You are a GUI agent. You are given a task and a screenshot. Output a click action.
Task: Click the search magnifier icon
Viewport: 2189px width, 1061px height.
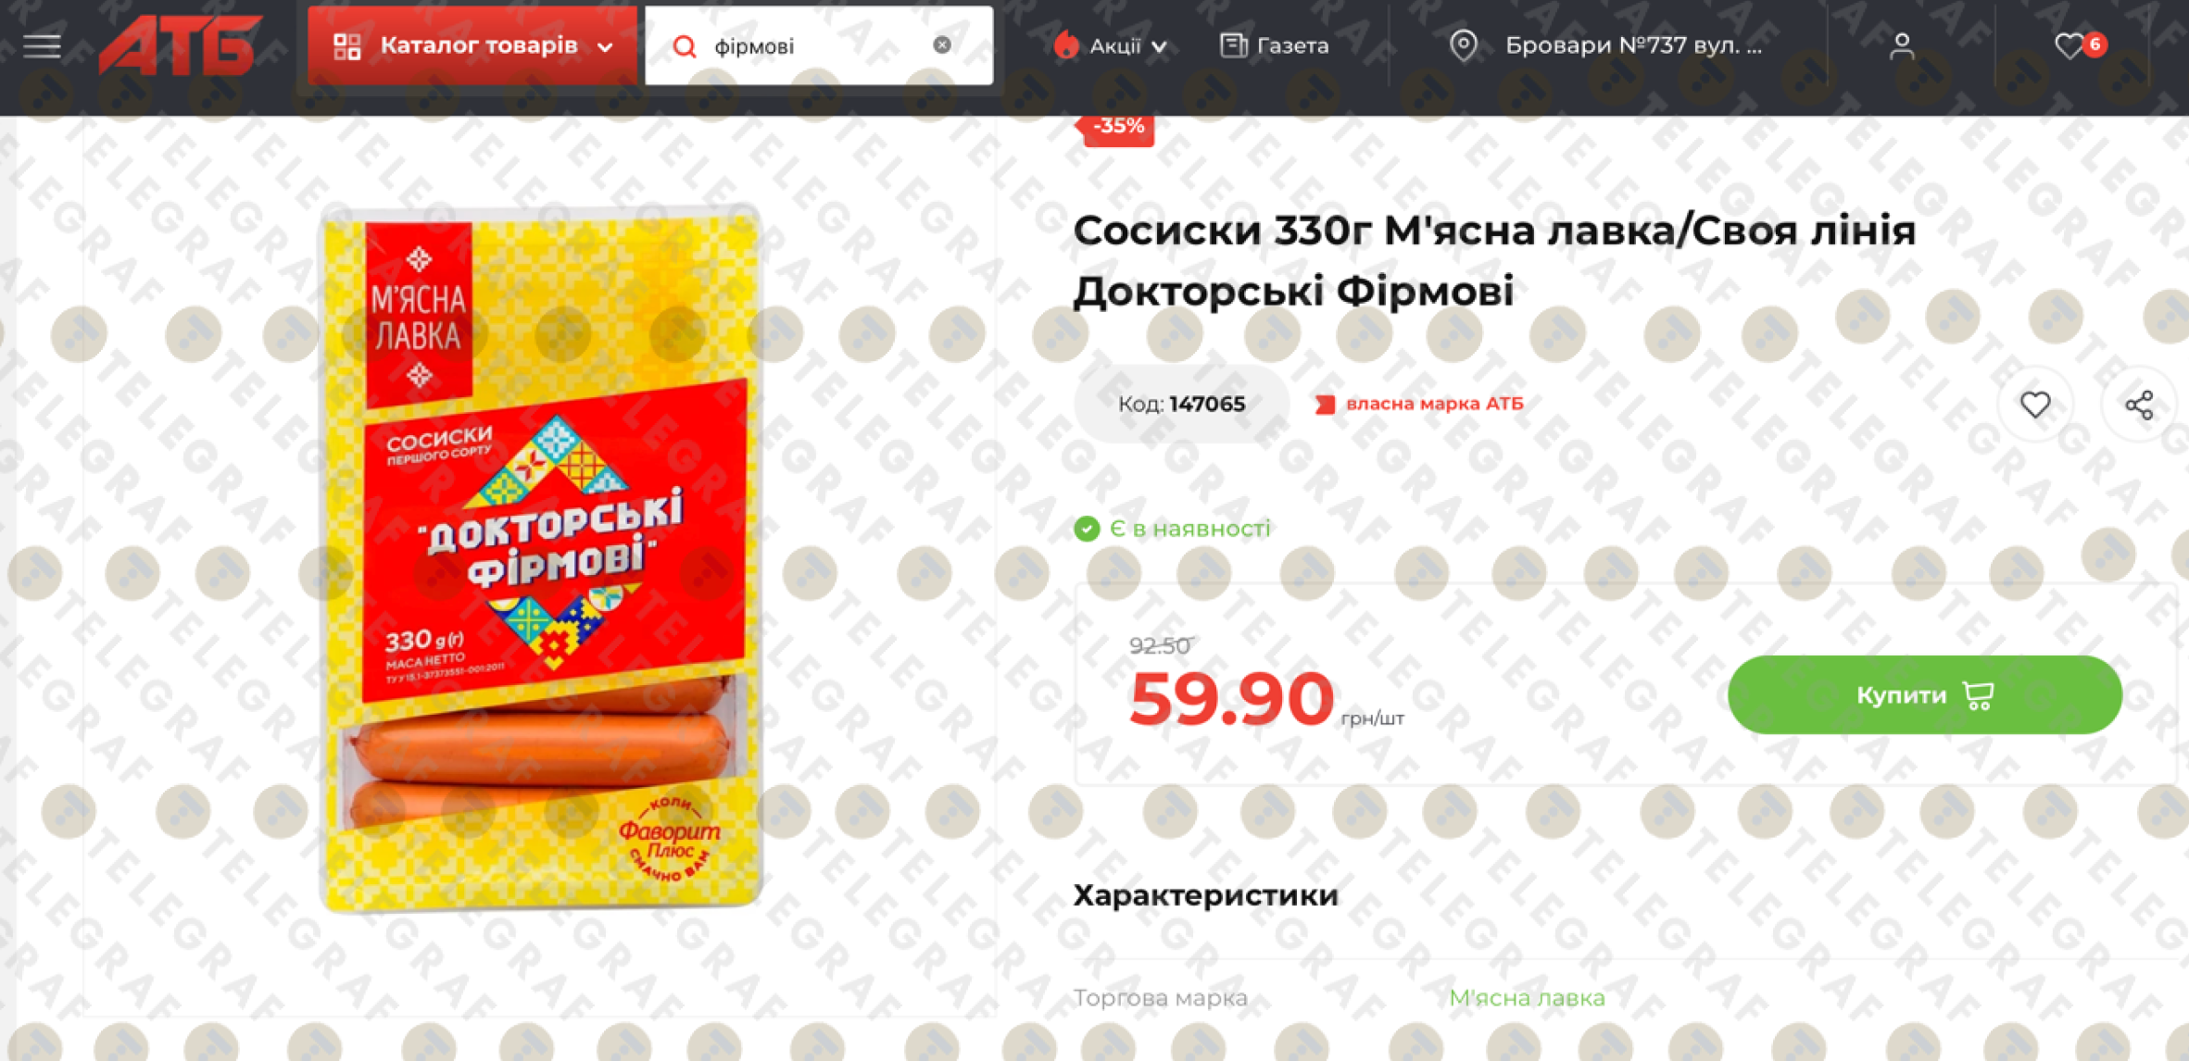[685, 46]
